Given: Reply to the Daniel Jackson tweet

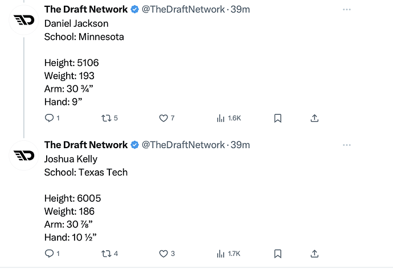Looking at the screenshot, I should 50,118.
